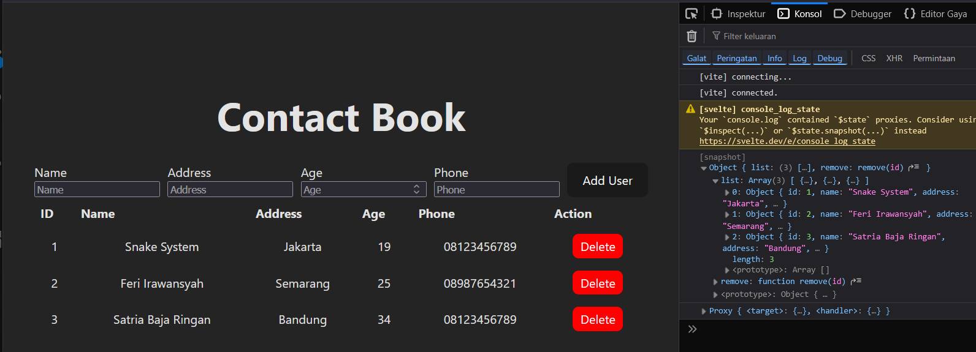Open the Debugger tab

pos(863,13)
